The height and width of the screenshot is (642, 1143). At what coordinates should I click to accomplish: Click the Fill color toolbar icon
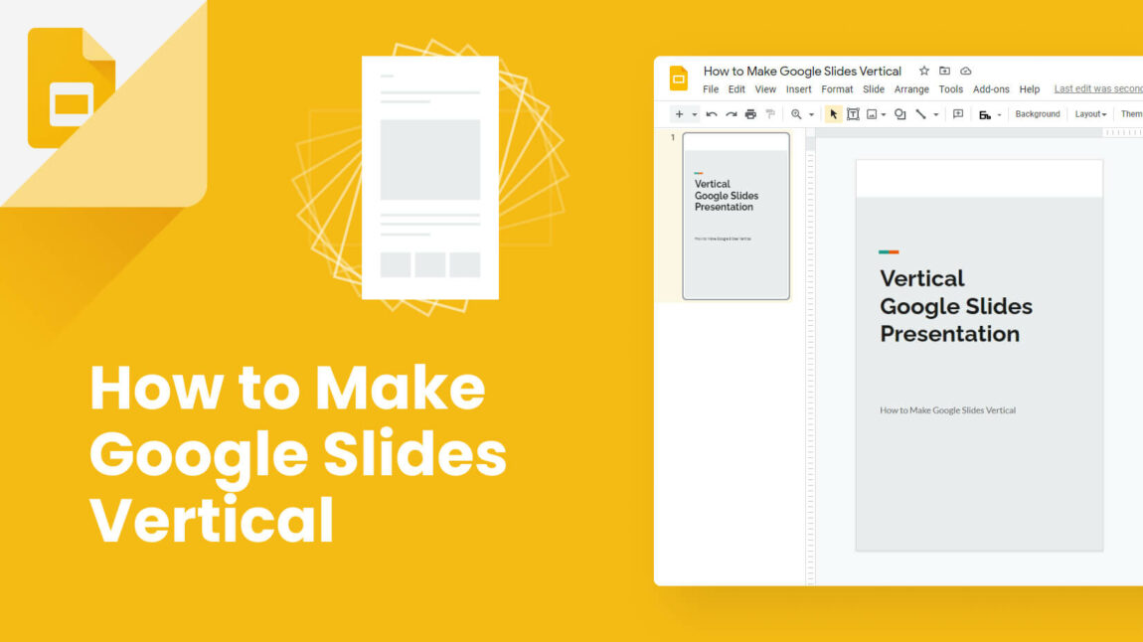pos(985,113)
